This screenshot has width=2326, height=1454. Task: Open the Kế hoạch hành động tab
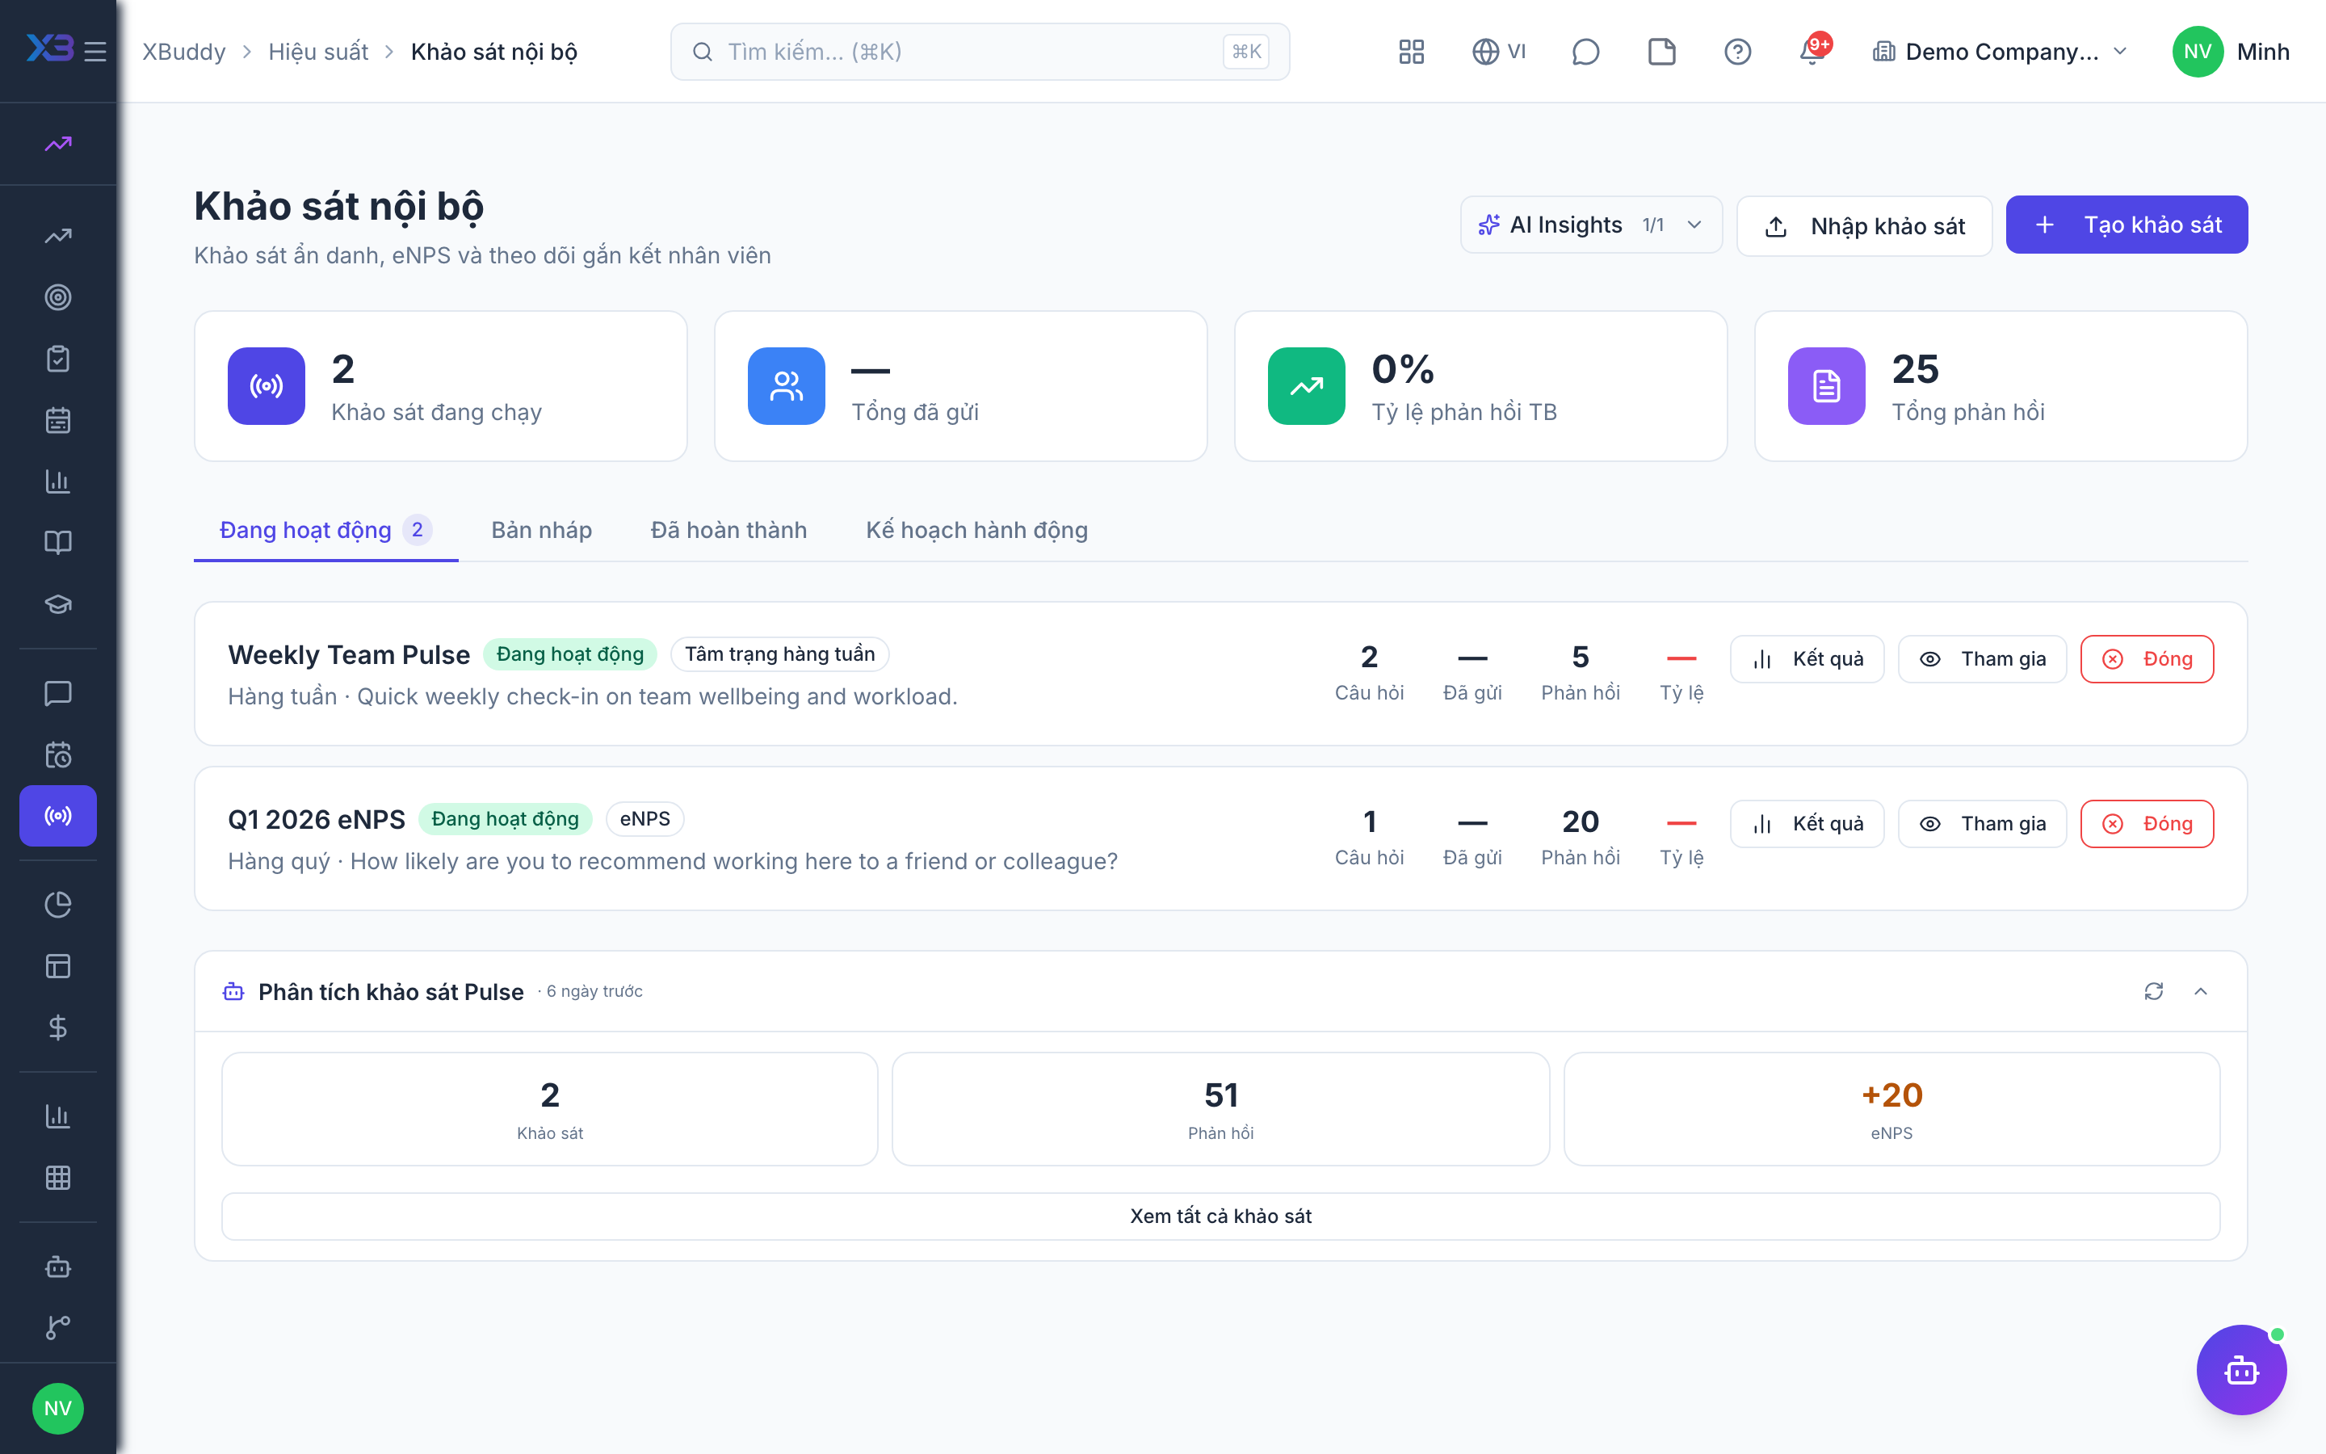tap(976, 530)
